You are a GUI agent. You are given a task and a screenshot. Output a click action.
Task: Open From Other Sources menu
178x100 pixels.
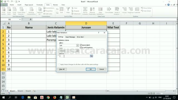coord(21,11)
